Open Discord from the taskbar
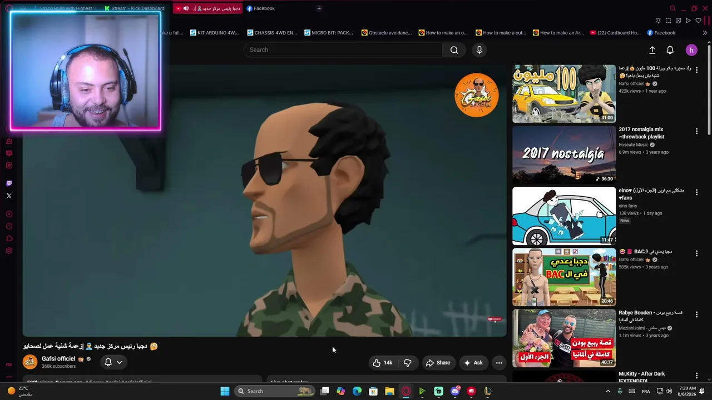The image size is (712, 400). click(455, 391)
